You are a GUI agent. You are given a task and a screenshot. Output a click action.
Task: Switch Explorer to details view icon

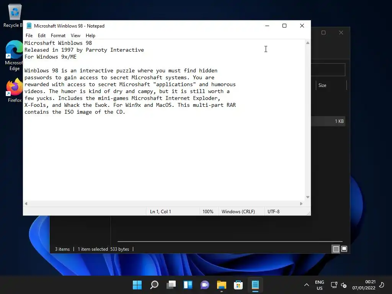pos(336,249)
